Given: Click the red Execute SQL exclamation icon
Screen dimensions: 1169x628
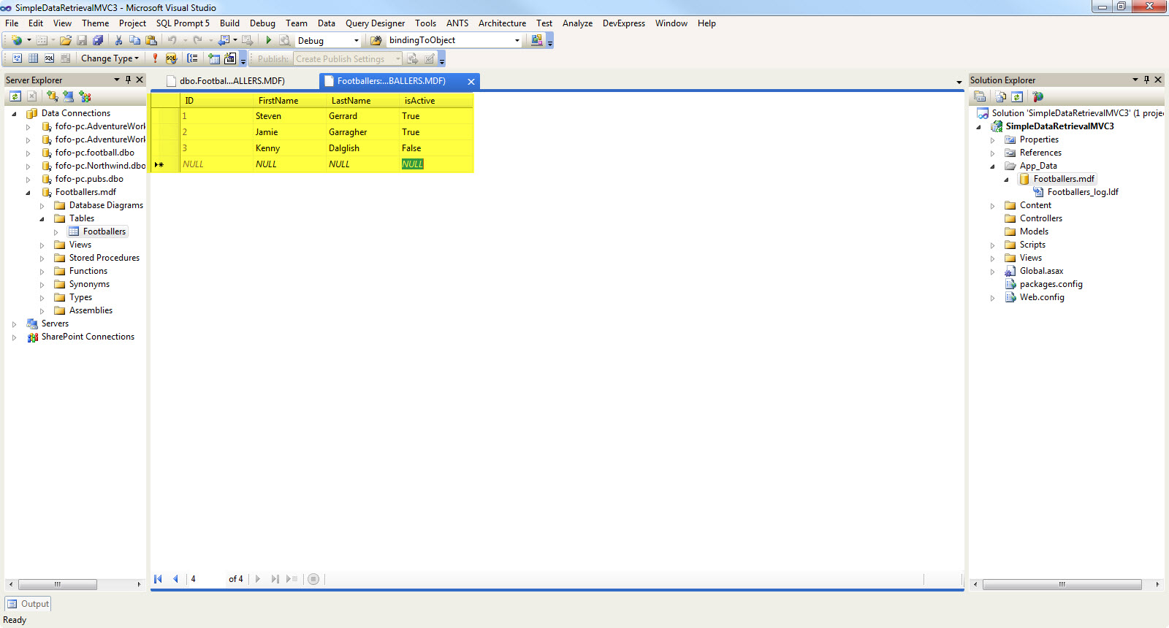Looking at the screenshot, I should point(155,58).
